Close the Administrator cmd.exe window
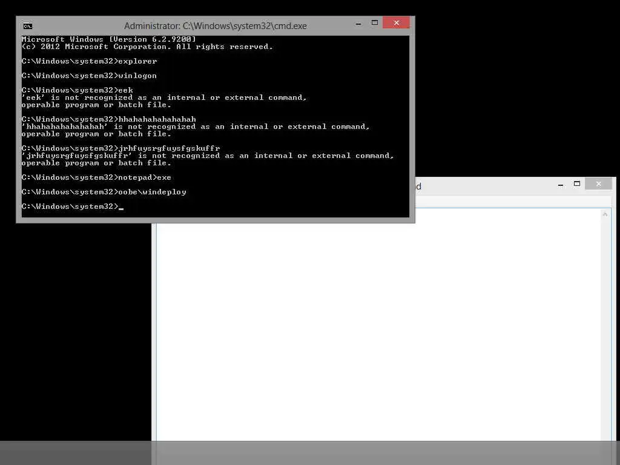Screen dimensions: 620x465 [396, 22]
